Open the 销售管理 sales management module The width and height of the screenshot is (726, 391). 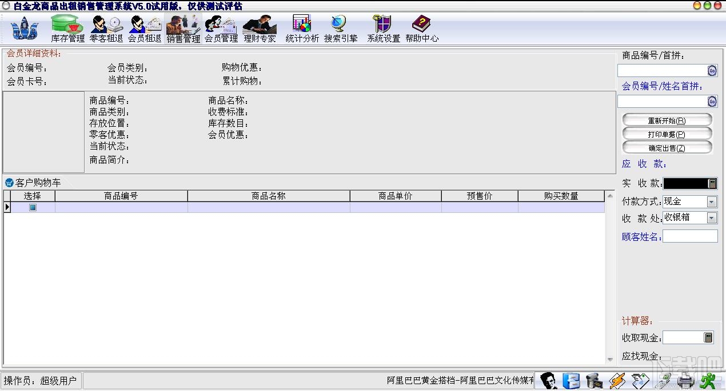[x=183, y=27]
